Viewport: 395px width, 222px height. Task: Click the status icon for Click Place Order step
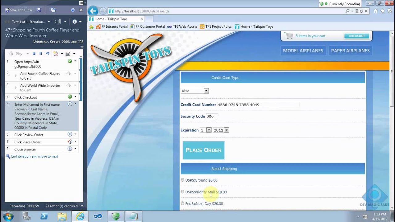70,142
